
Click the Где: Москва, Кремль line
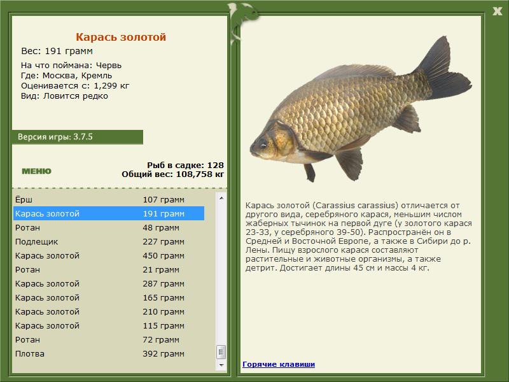pos(66,76)
